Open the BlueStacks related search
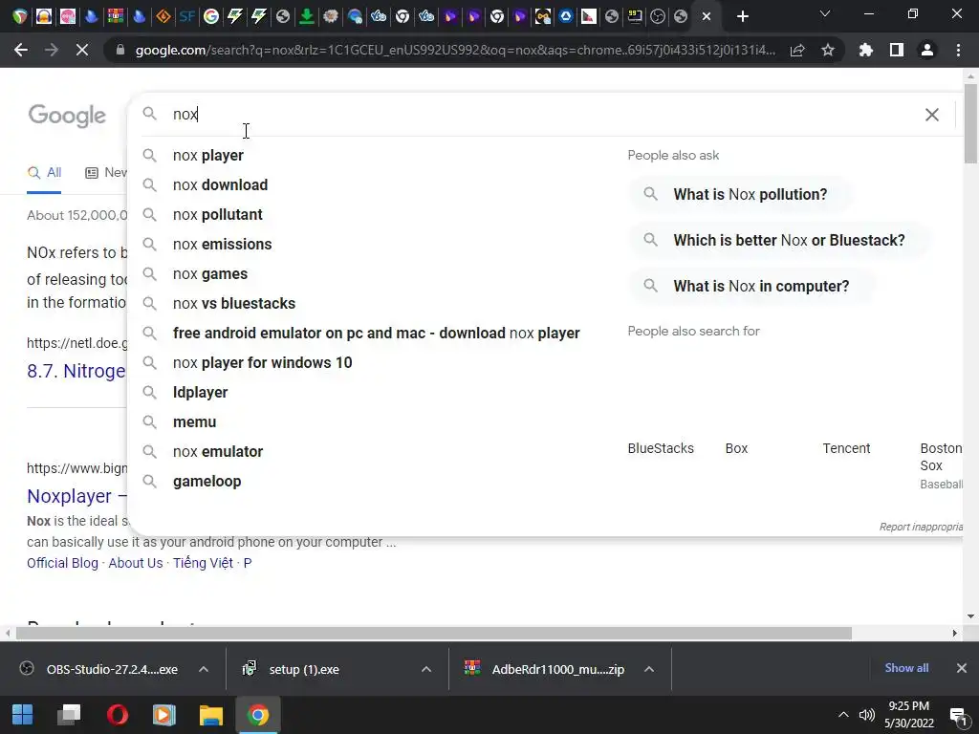 tap(661, 448)
